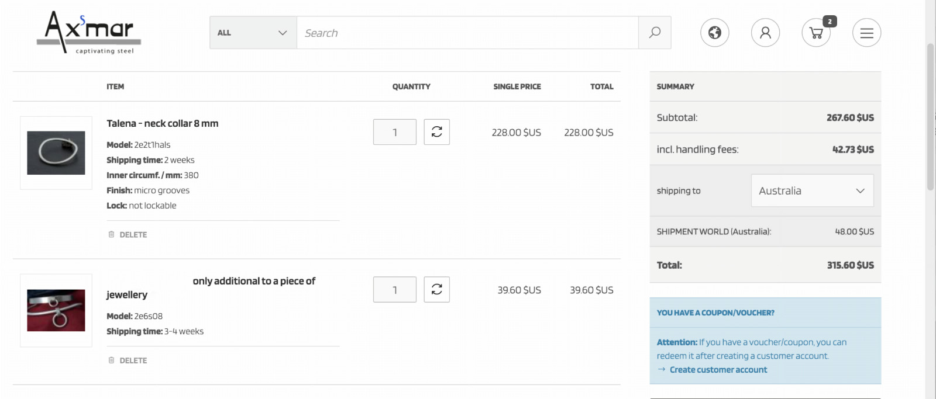Open the hamburger menu
Screen dimensions: 936x399
click(x=867, y=33)
